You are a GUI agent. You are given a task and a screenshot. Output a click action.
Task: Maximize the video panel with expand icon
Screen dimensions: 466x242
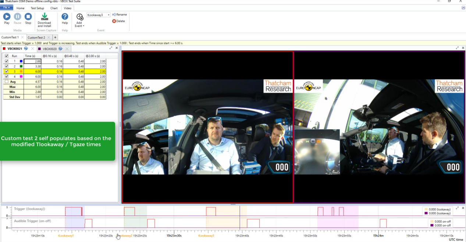coord(457,48)
